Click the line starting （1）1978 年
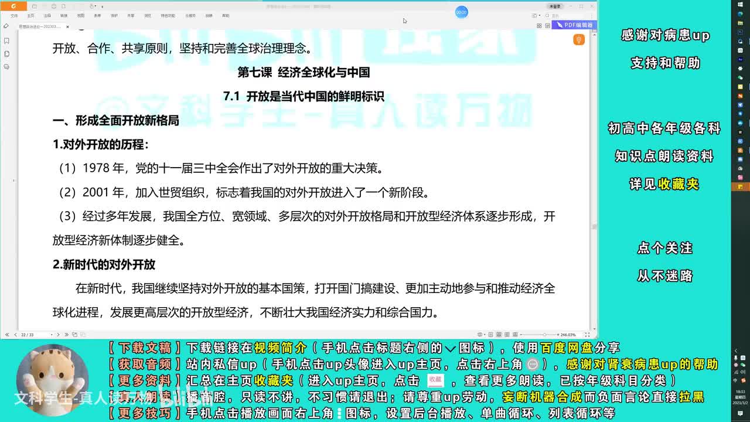This screenshot has width=750, height=422. click(x=219, y=168)
